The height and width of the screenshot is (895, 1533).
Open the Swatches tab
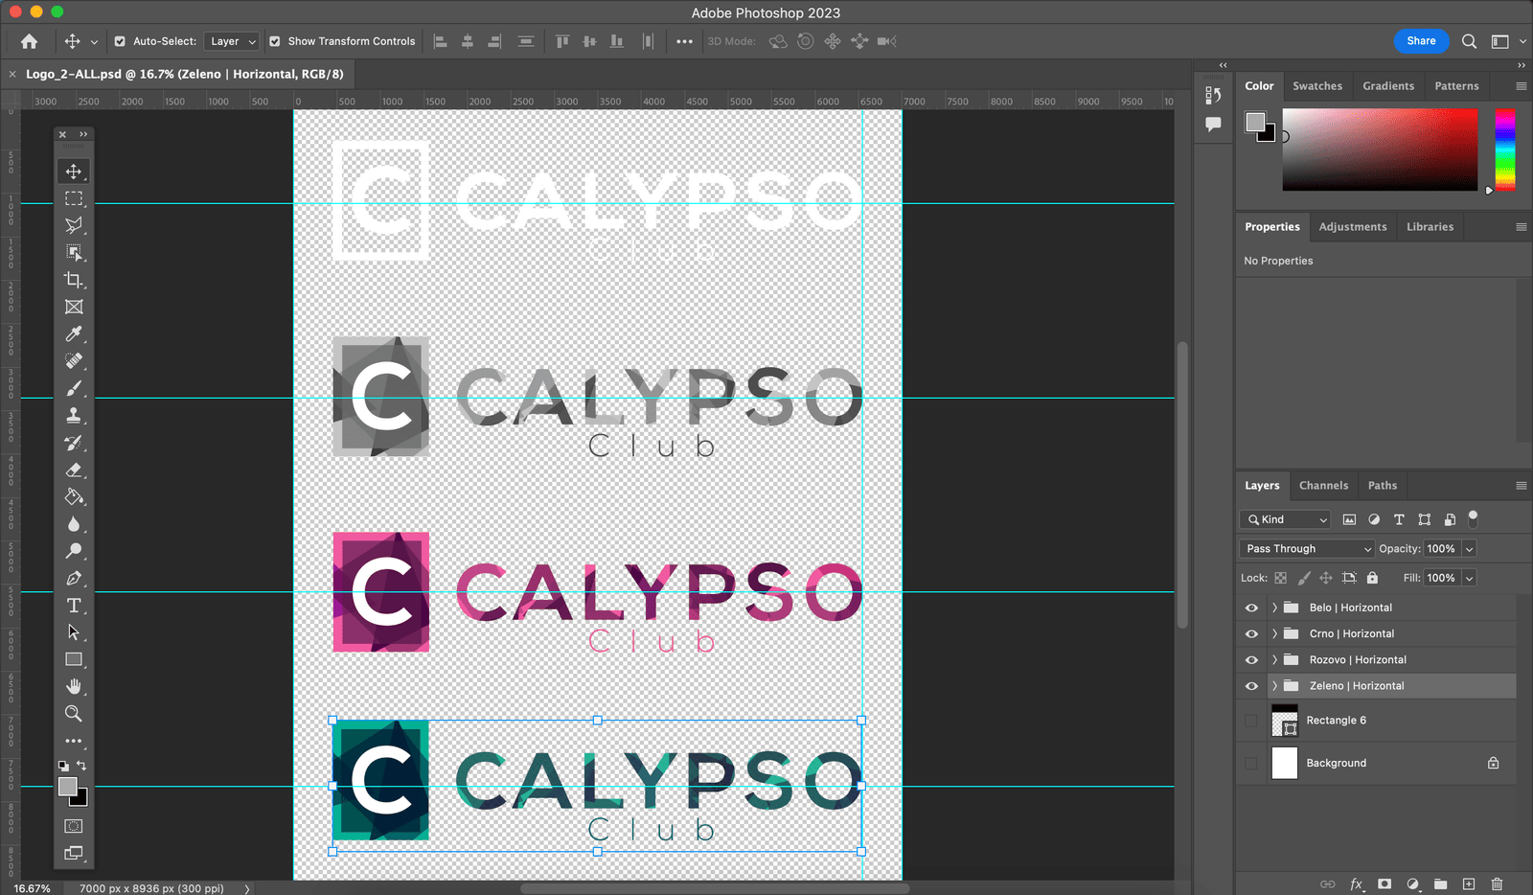[1316, 86]
